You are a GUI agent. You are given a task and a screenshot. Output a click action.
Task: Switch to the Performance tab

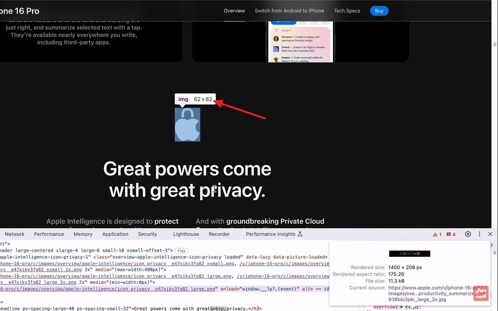(x=49, y=234)
